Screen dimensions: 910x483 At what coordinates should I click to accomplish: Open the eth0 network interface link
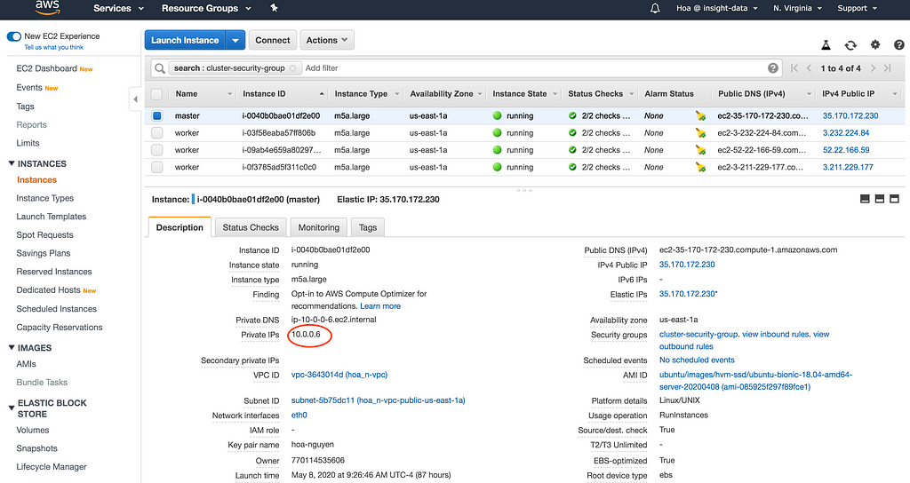(299, 416)
